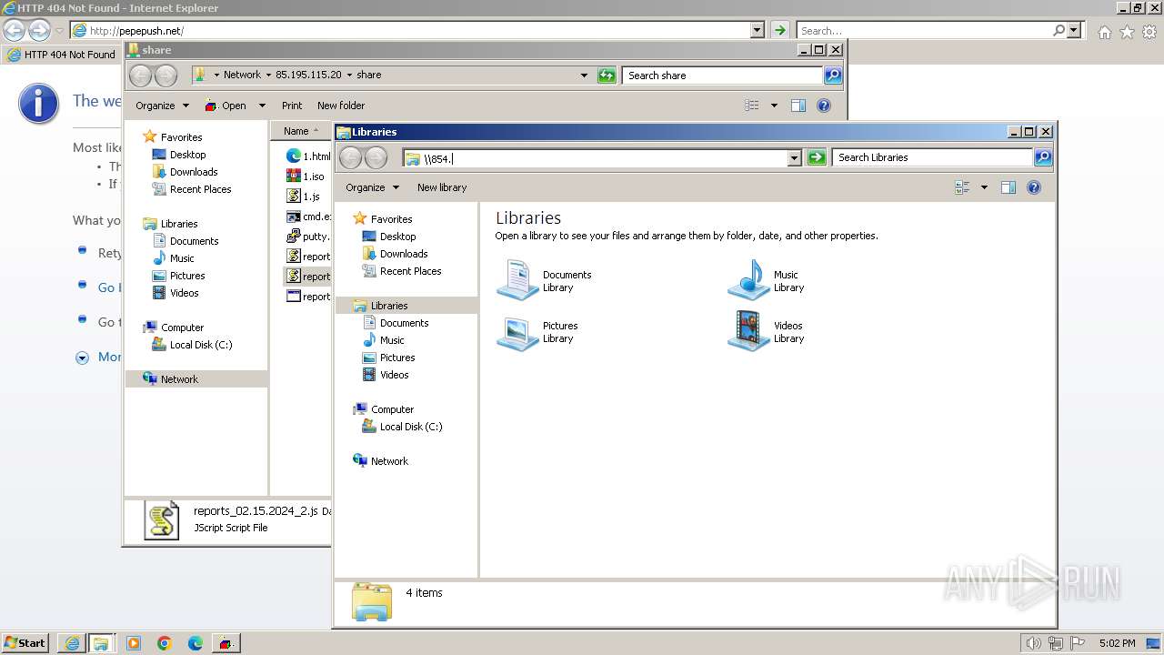The height and width of the screenshot is (655, 1164).
Task: Open Internet Explorer Favorites star
Action: 1127,31
